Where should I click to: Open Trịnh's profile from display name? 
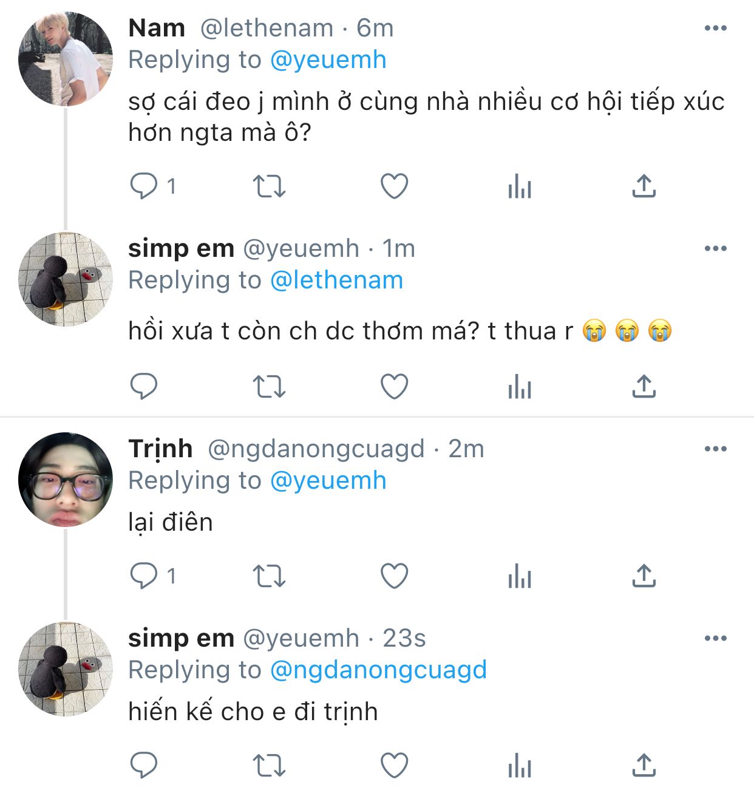point(160,449)
